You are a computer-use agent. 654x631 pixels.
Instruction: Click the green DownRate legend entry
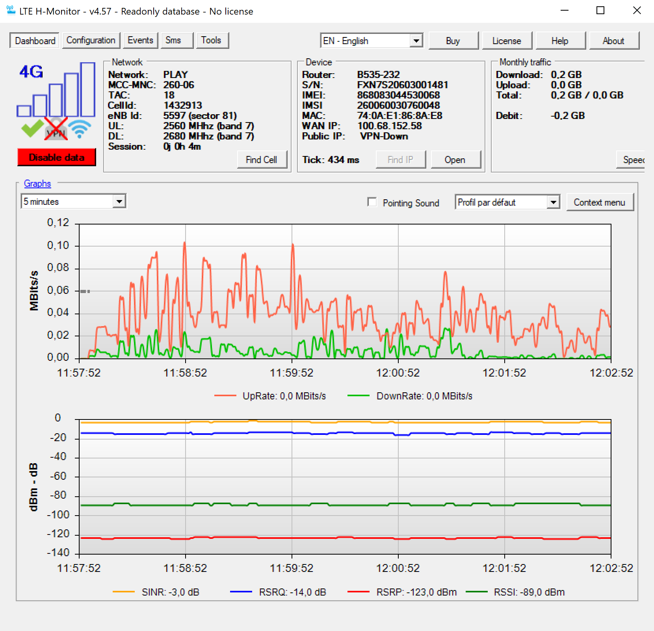coord(410,396)
